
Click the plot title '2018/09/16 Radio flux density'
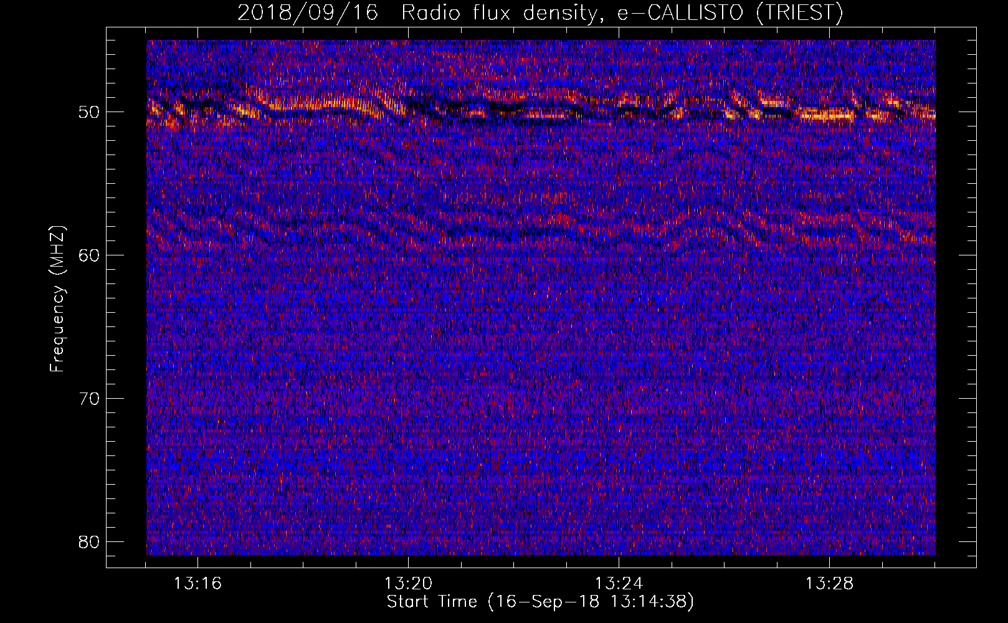pyautogui.click(x=417, y=12)
